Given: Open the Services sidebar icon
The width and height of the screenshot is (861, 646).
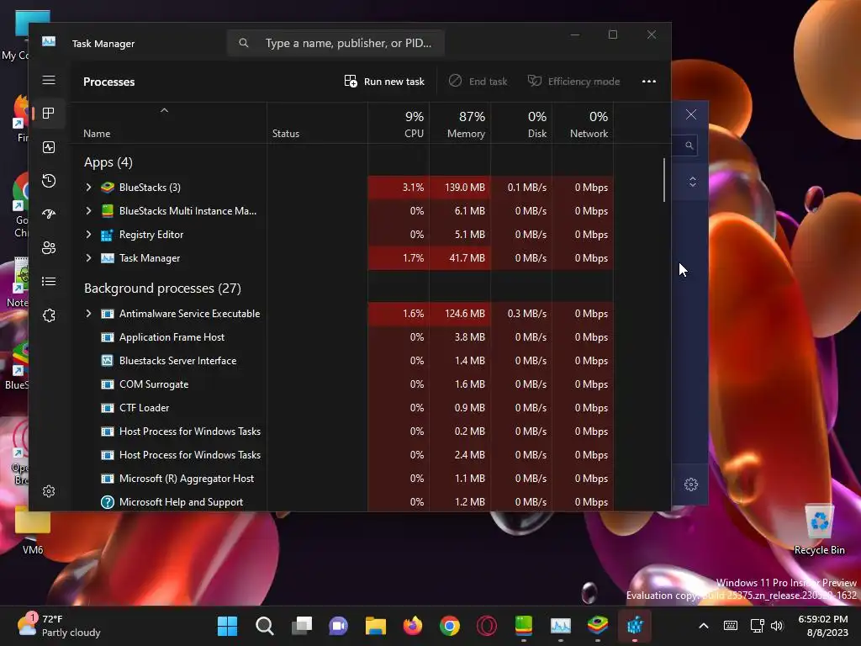Looking at the screenshot, I should [x=49, y=315].
